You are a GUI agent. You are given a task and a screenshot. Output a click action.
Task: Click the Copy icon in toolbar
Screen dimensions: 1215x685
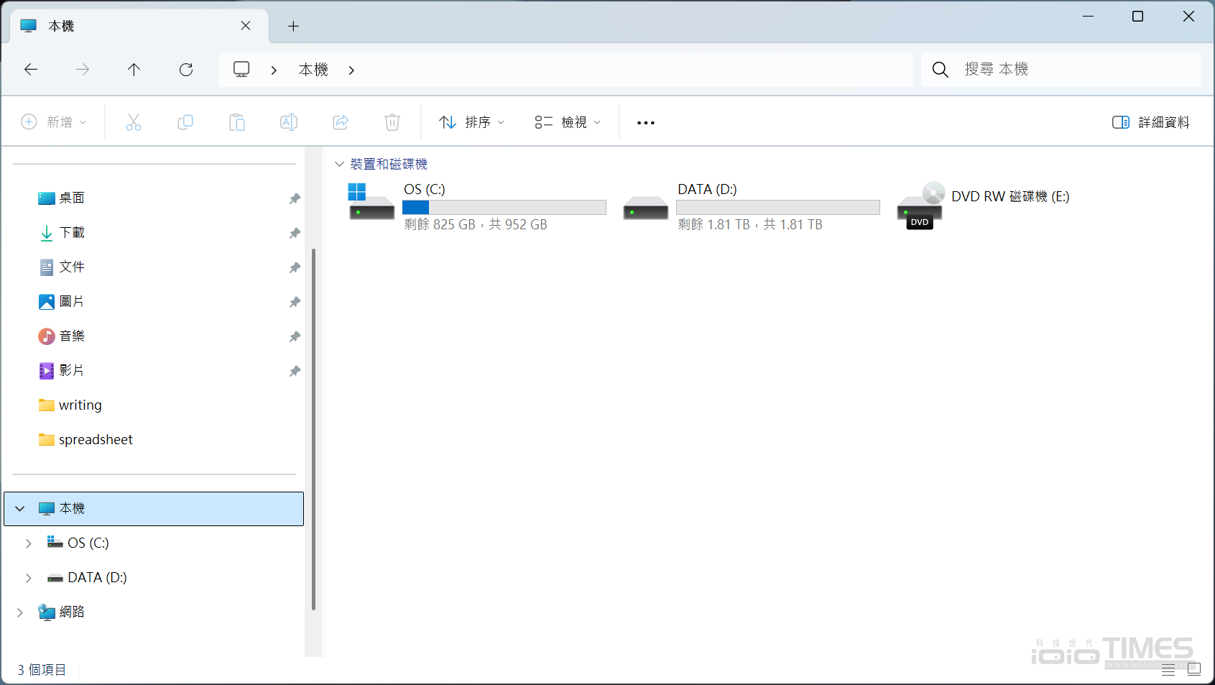(x=185, y=122)
